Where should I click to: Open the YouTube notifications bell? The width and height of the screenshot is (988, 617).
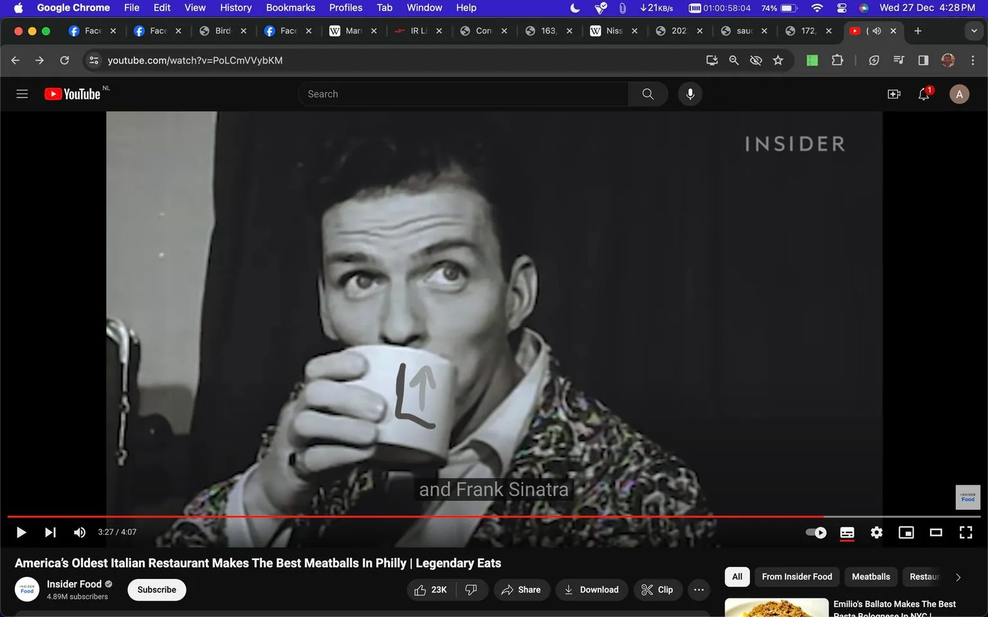[x=924, y=94]
